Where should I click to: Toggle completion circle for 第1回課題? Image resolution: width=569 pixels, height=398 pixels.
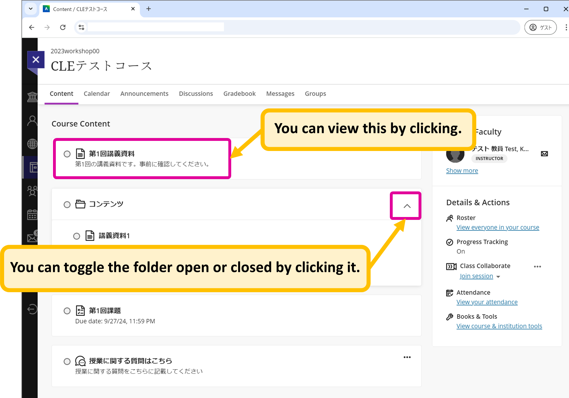tap(67, 311)
